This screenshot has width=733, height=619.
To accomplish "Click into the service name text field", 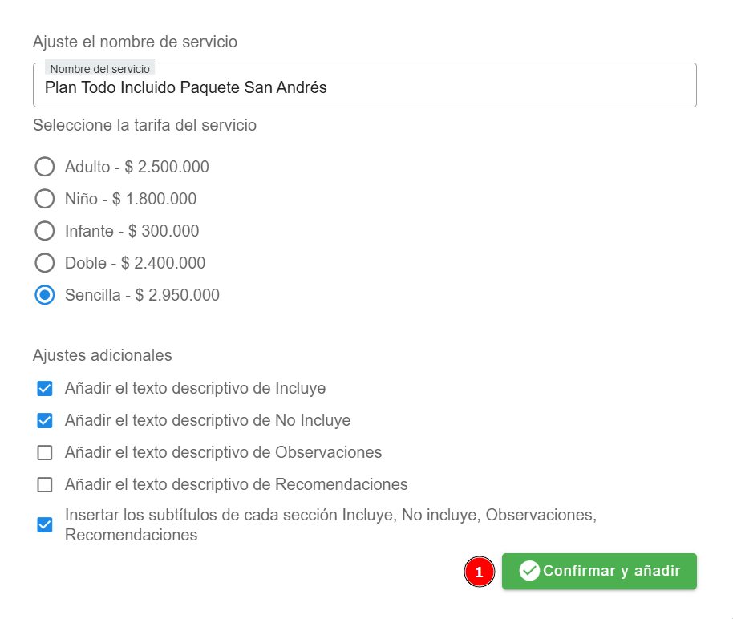I will 364,88.
